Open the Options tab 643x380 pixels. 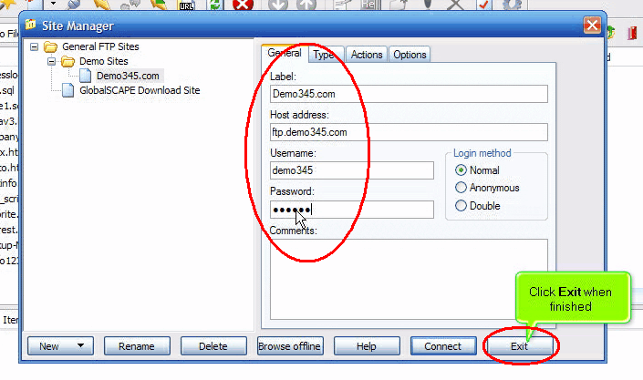410,55
